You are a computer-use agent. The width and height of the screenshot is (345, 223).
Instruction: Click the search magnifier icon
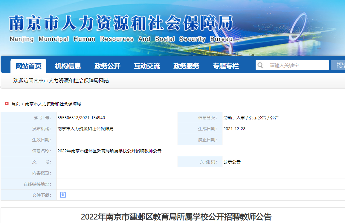coord(260,65)
